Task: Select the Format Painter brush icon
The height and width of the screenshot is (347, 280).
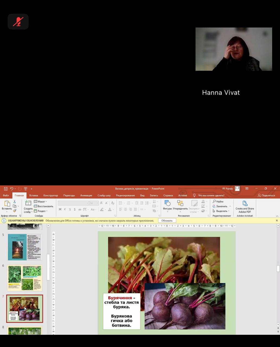Action: [15, 211]
